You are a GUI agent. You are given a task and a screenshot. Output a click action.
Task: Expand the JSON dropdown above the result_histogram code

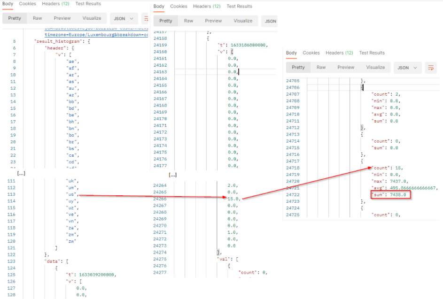tap(124, 19)
